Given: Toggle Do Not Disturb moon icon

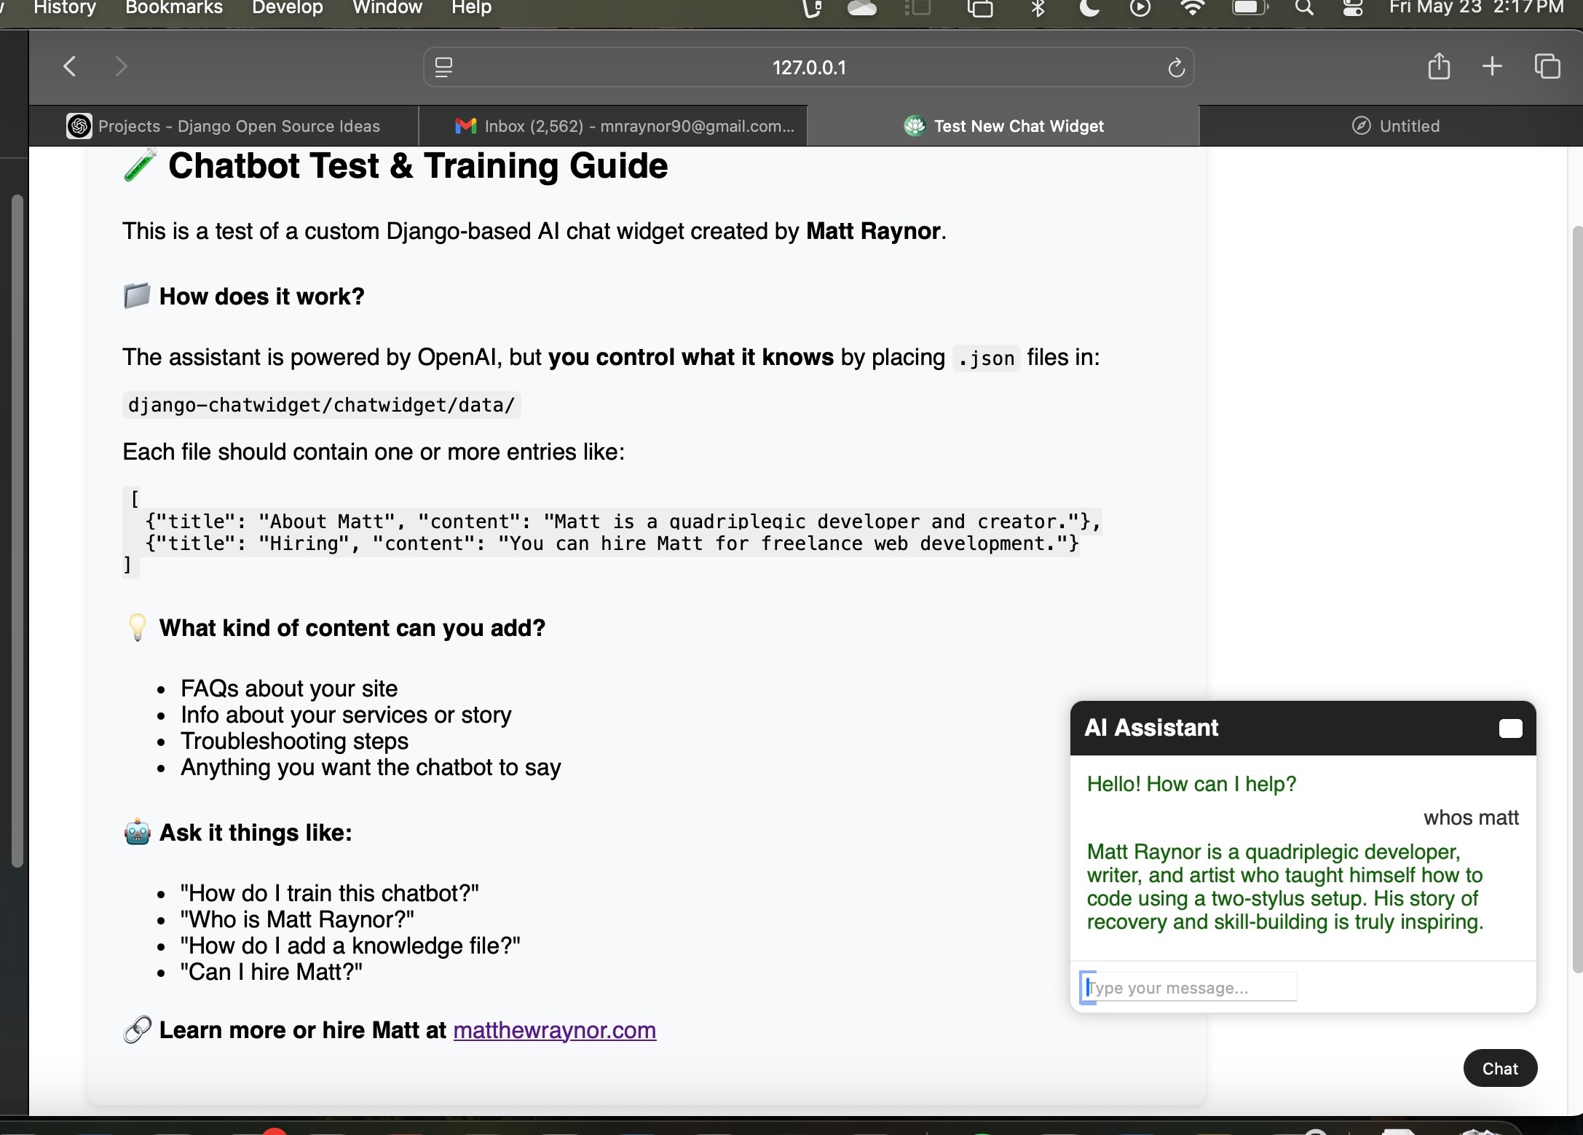Looking at the screenshot, I should 1089,8.
